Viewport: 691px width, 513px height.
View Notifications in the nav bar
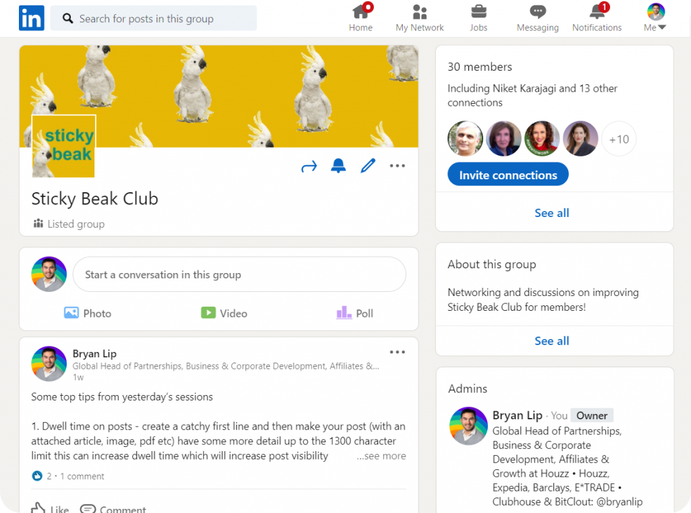coord(597,18)
